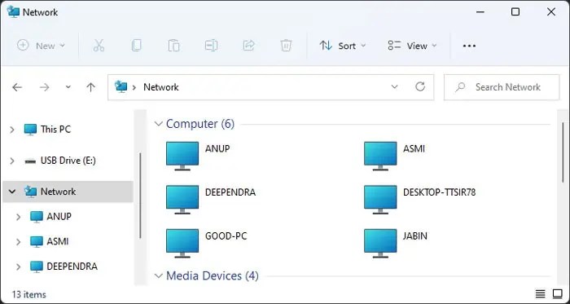Click the Share icon in toolbar
This screenshot has width=570, height=304.
[x=248, y=46]
